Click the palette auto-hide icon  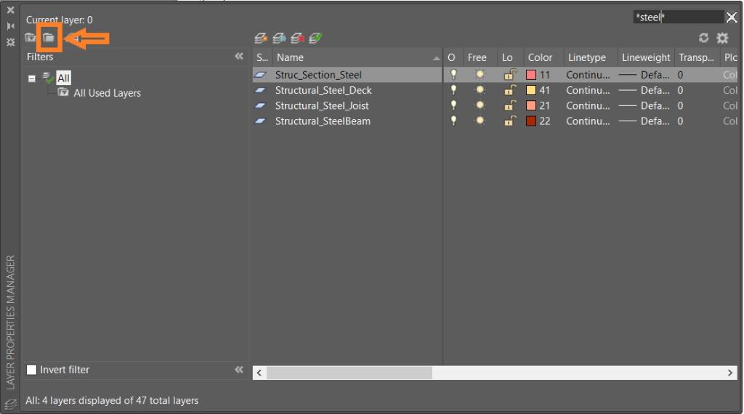click(x=10, y=26)
